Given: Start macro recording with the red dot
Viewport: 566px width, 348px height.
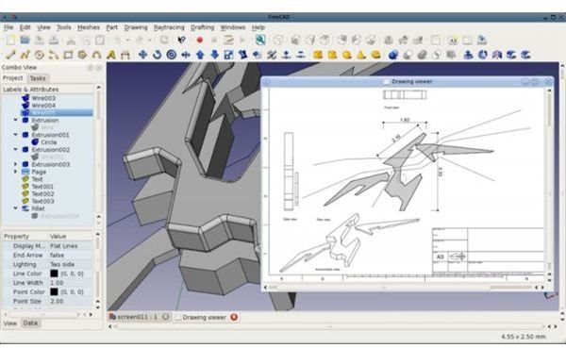Looking at the screenshot, I should (x=200, y=40).
